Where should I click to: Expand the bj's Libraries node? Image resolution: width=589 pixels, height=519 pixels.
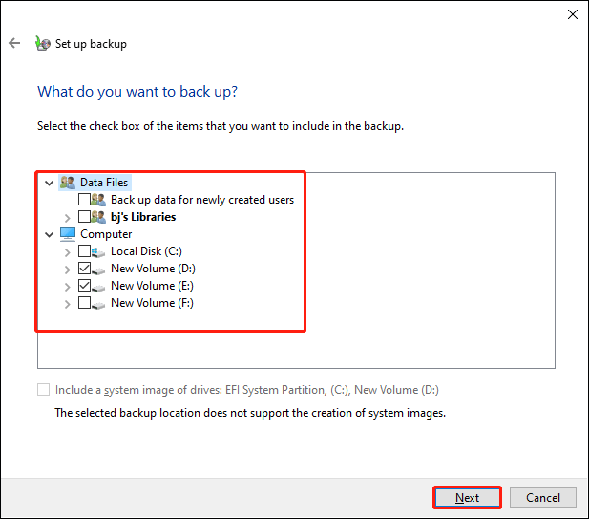(x=67, y=218)
